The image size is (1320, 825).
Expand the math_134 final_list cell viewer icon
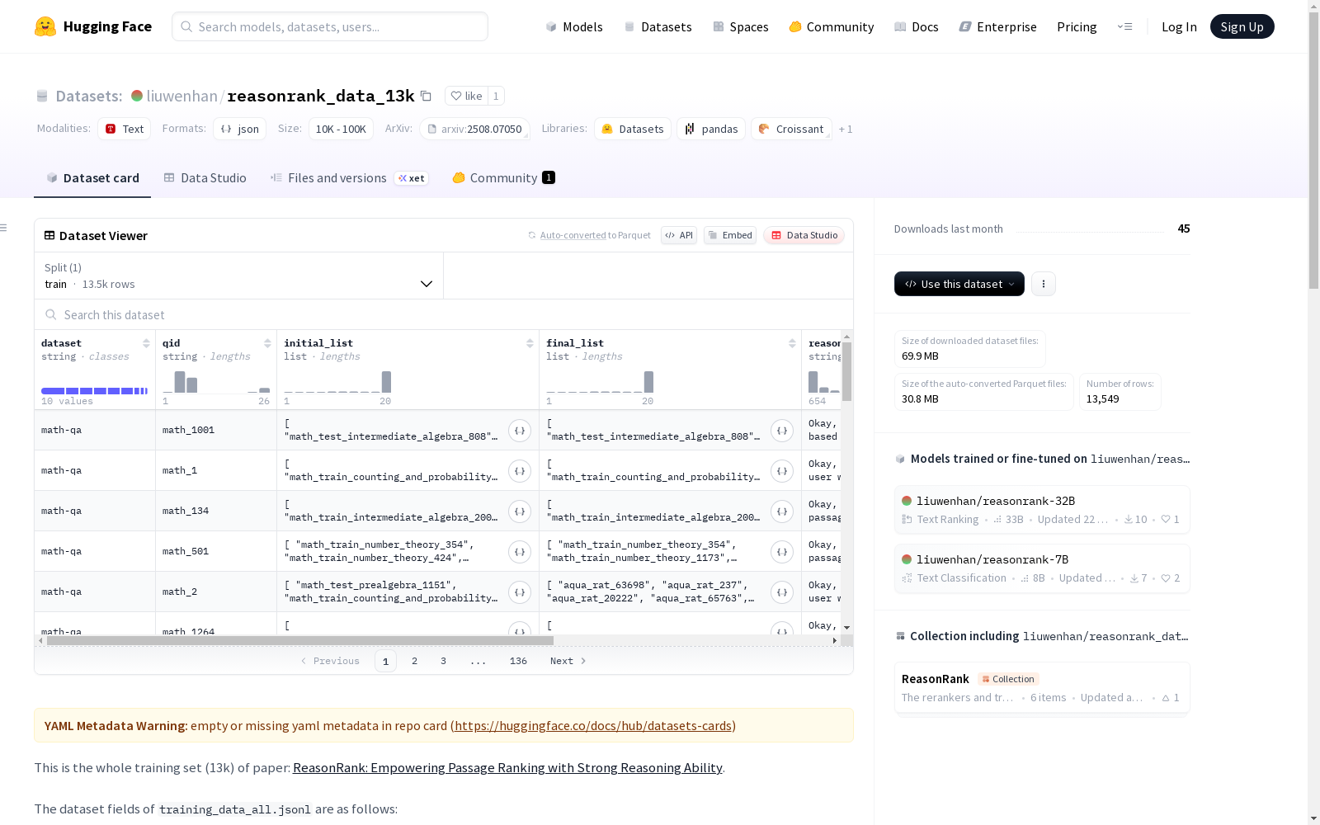tap(782, 511)
